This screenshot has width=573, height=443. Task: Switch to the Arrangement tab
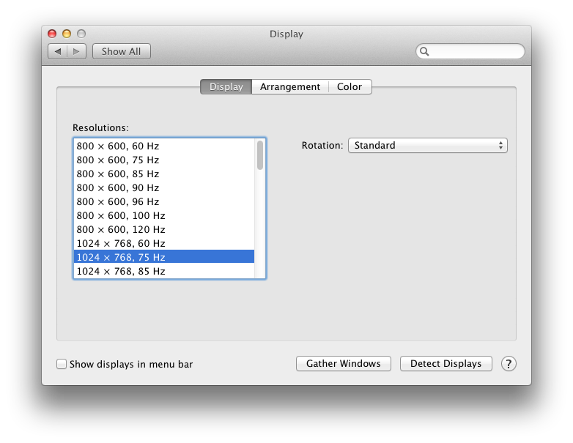coord(290,87)
